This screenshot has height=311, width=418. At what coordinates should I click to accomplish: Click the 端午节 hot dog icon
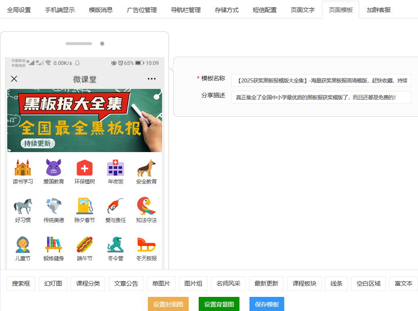85,244
